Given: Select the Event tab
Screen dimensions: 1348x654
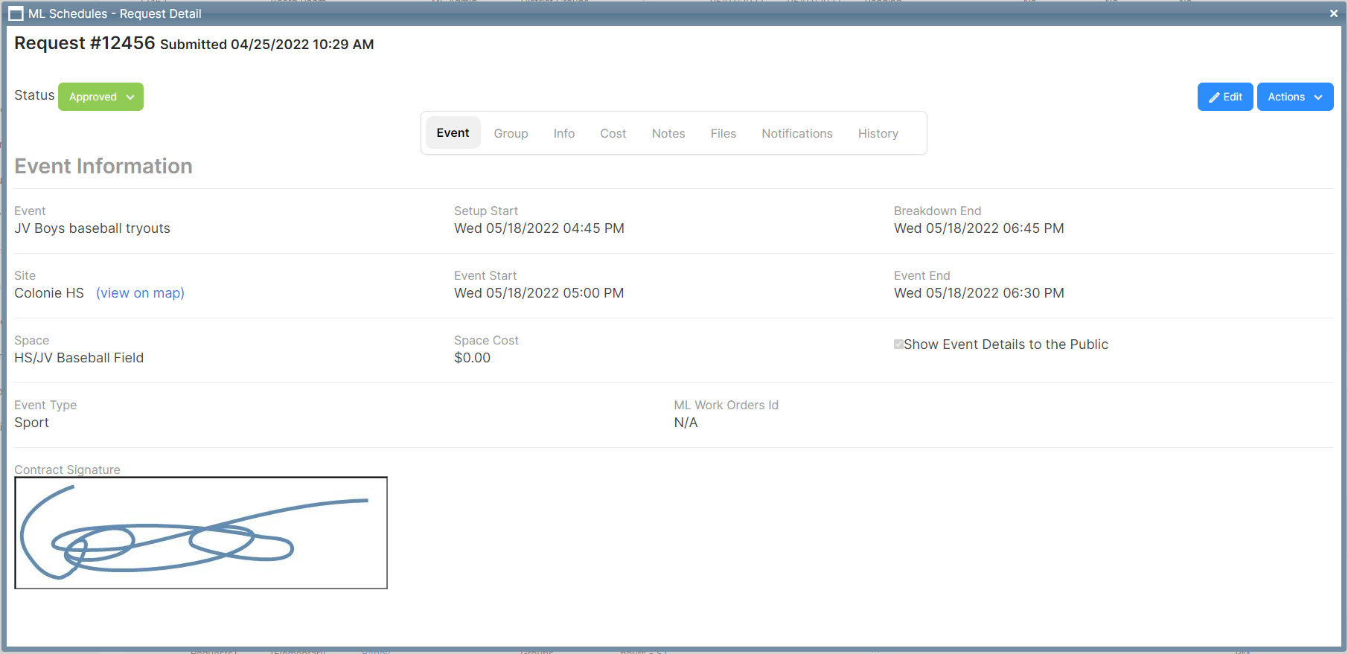Looking at the screenshot, I should point(453,132).
